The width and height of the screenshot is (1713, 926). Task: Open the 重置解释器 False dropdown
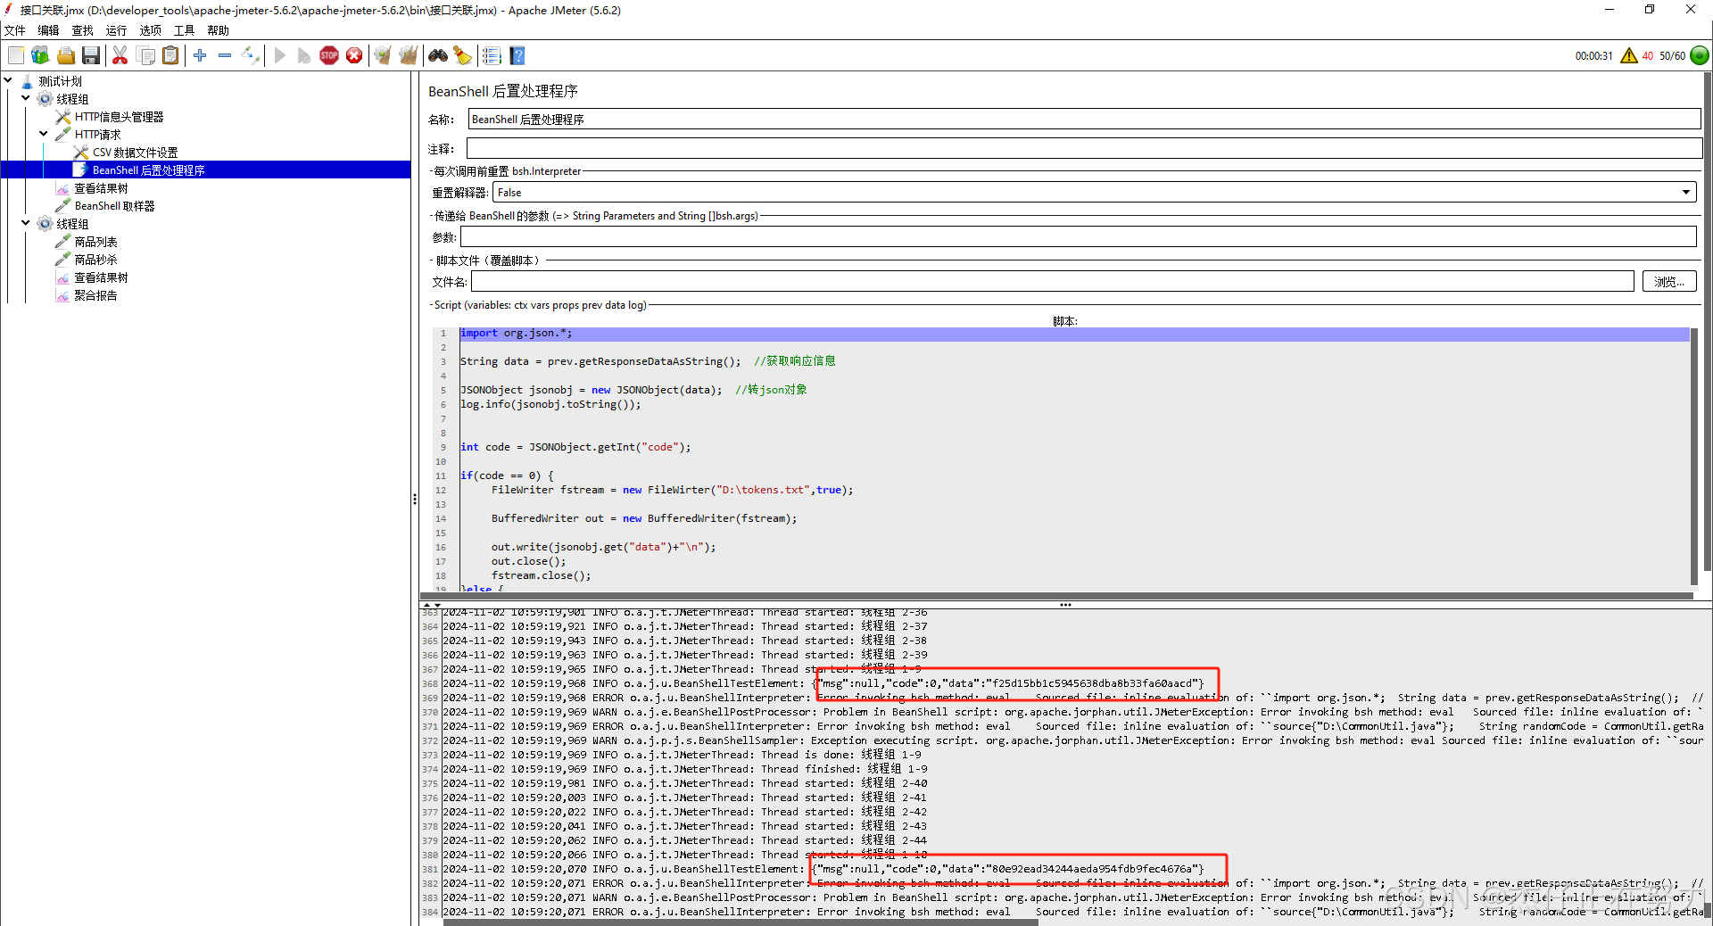click(x=1094, y=192)
